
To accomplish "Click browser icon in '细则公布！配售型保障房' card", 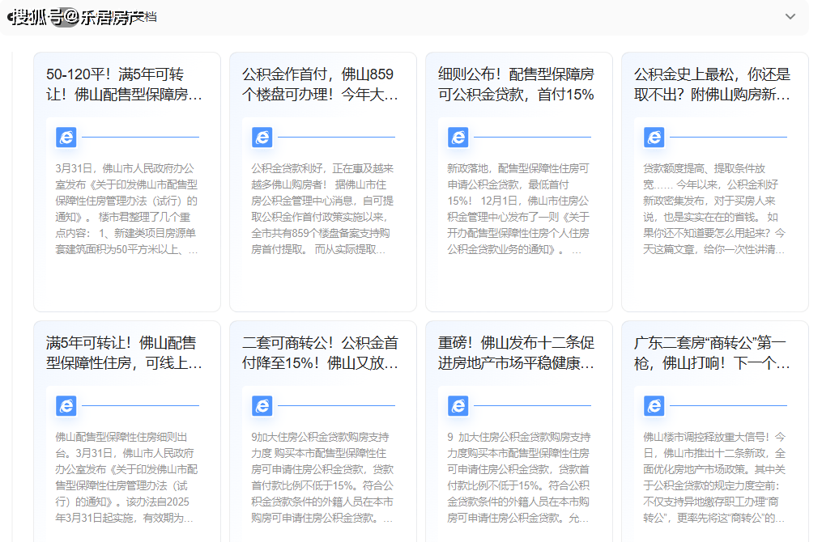I will click(458, 138).
